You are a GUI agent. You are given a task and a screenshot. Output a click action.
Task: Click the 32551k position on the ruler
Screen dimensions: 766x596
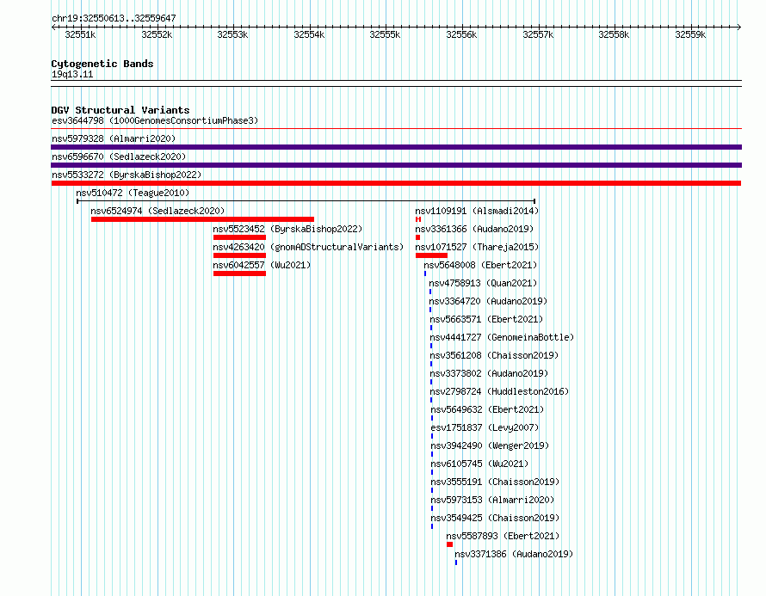[x=81, y=34]
